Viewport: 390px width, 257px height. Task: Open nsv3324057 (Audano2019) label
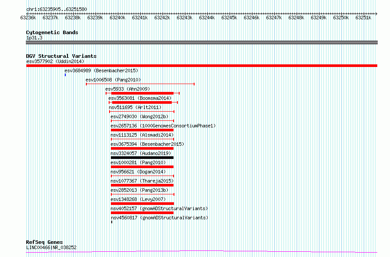[x=141, y=153]
